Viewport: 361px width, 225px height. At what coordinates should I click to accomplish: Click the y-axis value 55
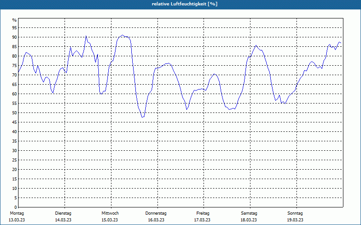tap(14, 103)
